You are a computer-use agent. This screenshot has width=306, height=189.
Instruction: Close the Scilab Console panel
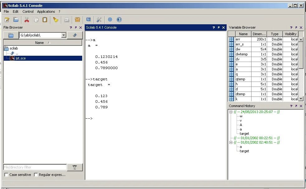coord(224,27)
